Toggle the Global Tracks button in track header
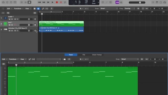The width and height of the screenshot is (168, 95). click(x=35, y=13)
